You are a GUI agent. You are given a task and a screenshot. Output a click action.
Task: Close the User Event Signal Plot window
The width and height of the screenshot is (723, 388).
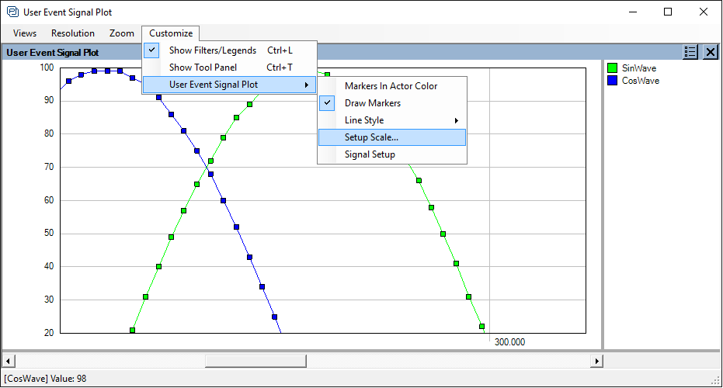[703, 12]
